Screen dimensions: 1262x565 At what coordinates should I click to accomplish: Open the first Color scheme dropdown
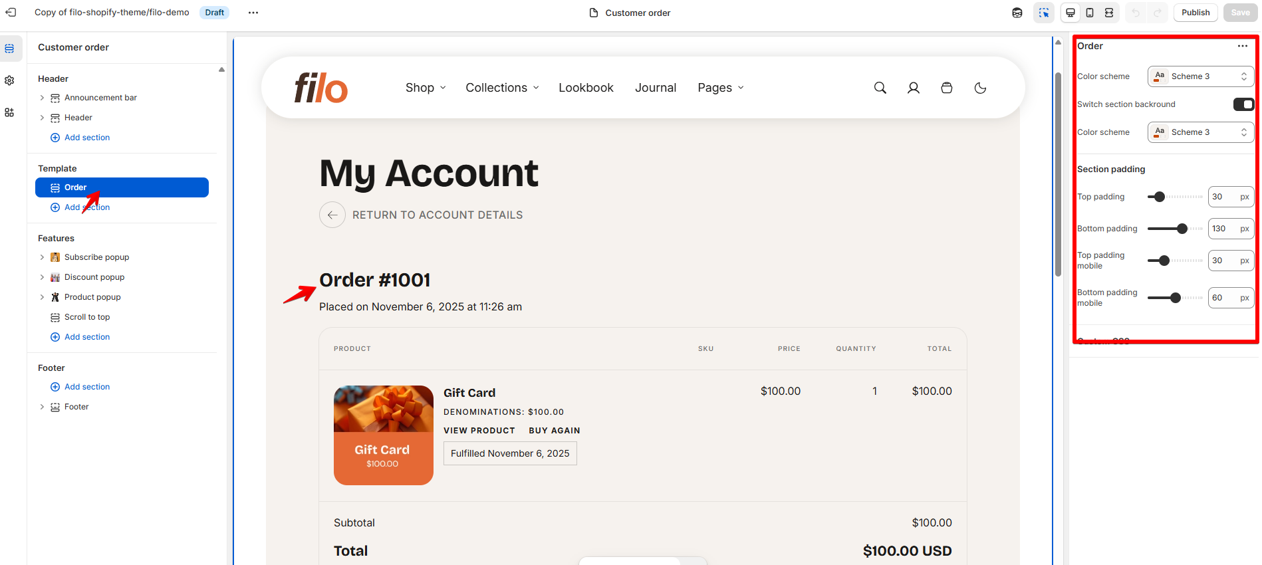[1201, 76]
